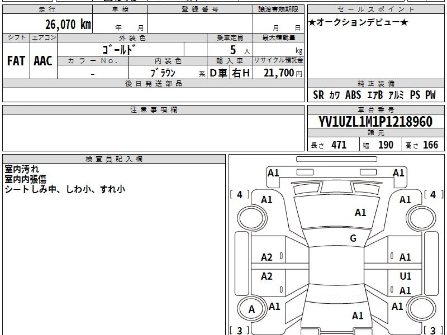Select the PW equipment code
The height and width of the screenshot is (335, 447).
click(430, 95)
